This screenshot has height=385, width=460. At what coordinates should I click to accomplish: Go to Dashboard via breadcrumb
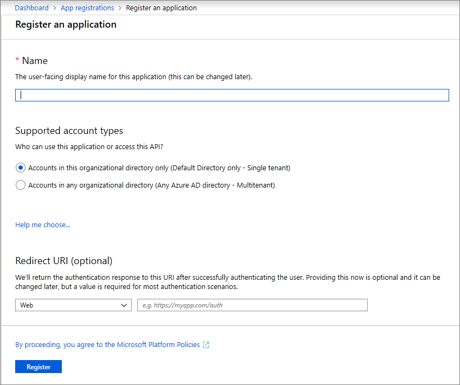click(31, 8)
